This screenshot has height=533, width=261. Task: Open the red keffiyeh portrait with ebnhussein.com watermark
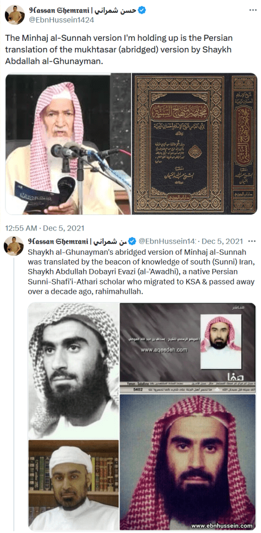click(x=188, y=462)
